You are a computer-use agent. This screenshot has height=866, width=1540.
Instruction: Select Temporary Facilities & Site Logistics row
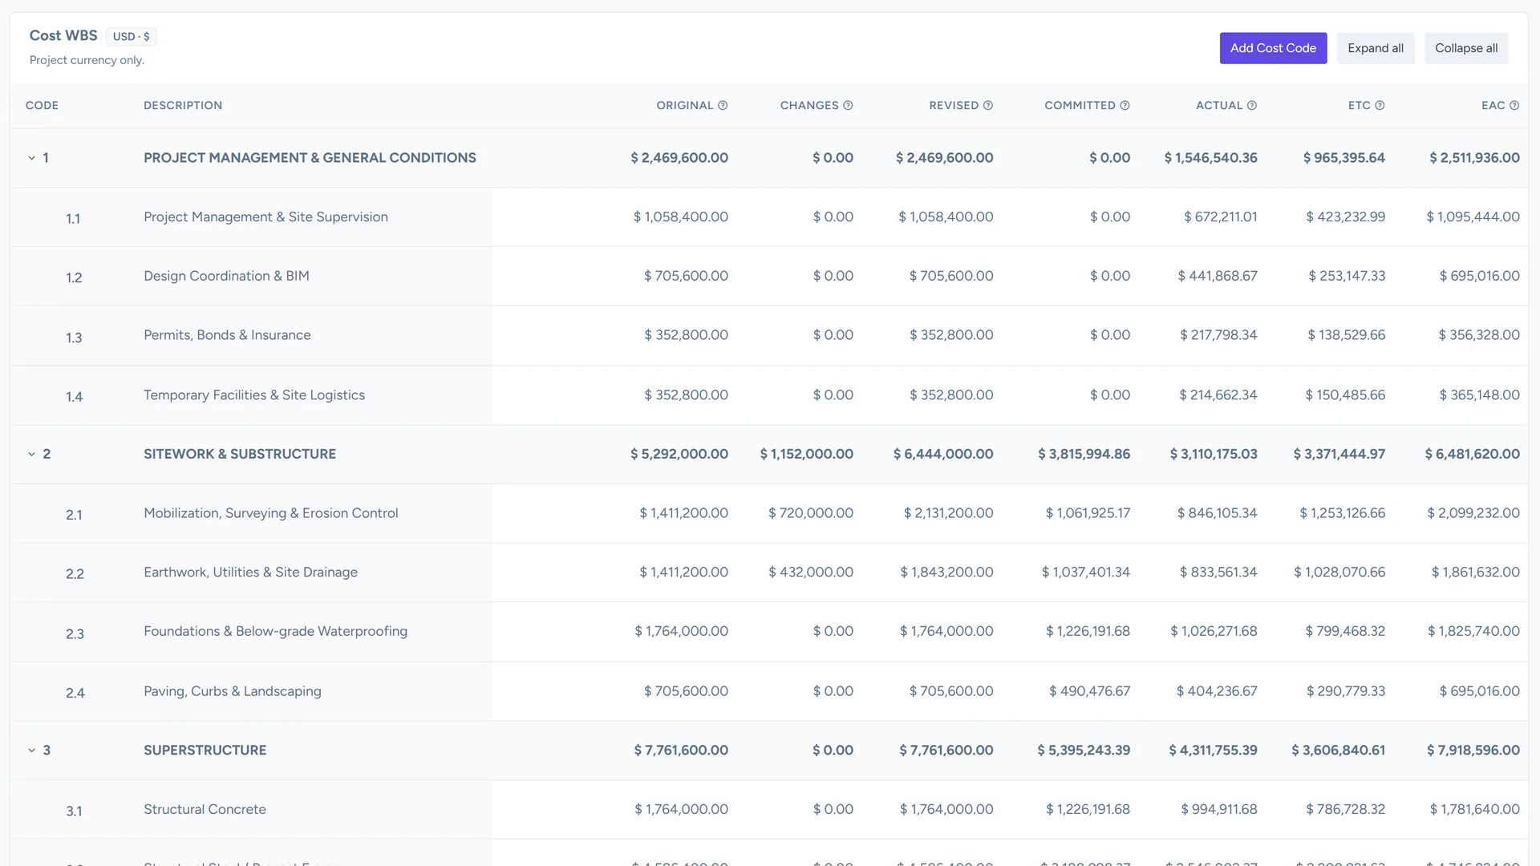768,395
